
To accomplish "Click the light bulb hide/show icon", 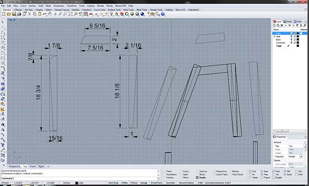I will pyautogui.click(x=112, y=14).
